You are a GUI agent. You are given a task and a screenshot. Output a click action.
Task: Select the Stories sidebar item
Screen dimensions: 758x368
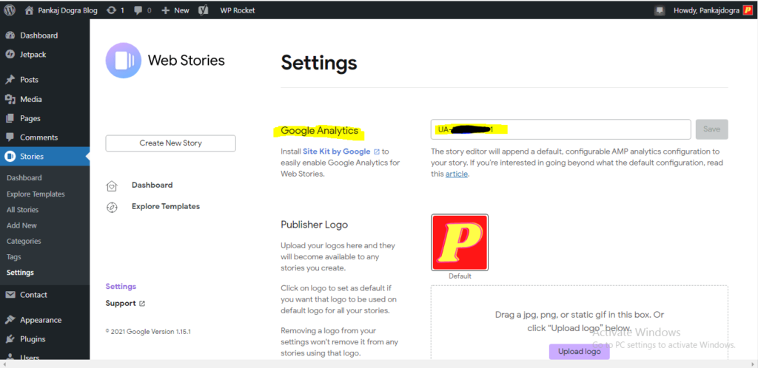click(44, 156)
